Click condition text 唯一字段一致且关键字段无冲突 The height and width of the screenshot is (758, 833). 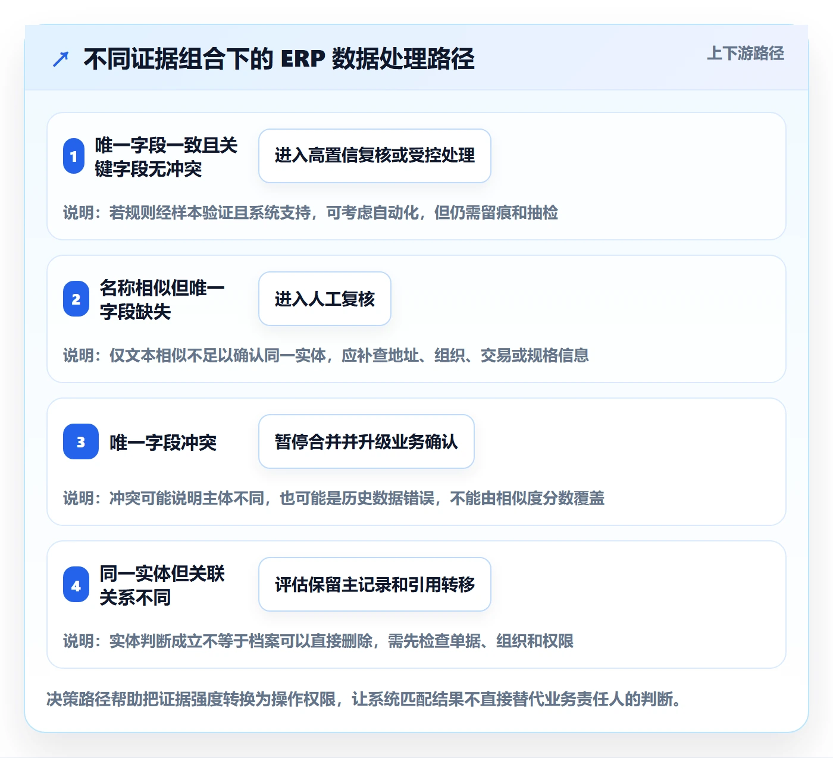tap(166, 157)
